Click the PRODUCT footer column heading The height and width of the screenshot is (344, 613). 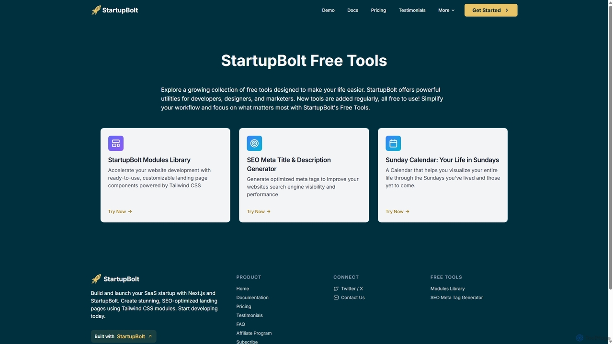pos(249,277)
